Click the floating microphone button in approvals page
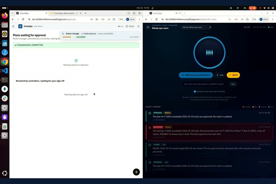This screenshot has width=276, height=184. click(x=136, y=172)
